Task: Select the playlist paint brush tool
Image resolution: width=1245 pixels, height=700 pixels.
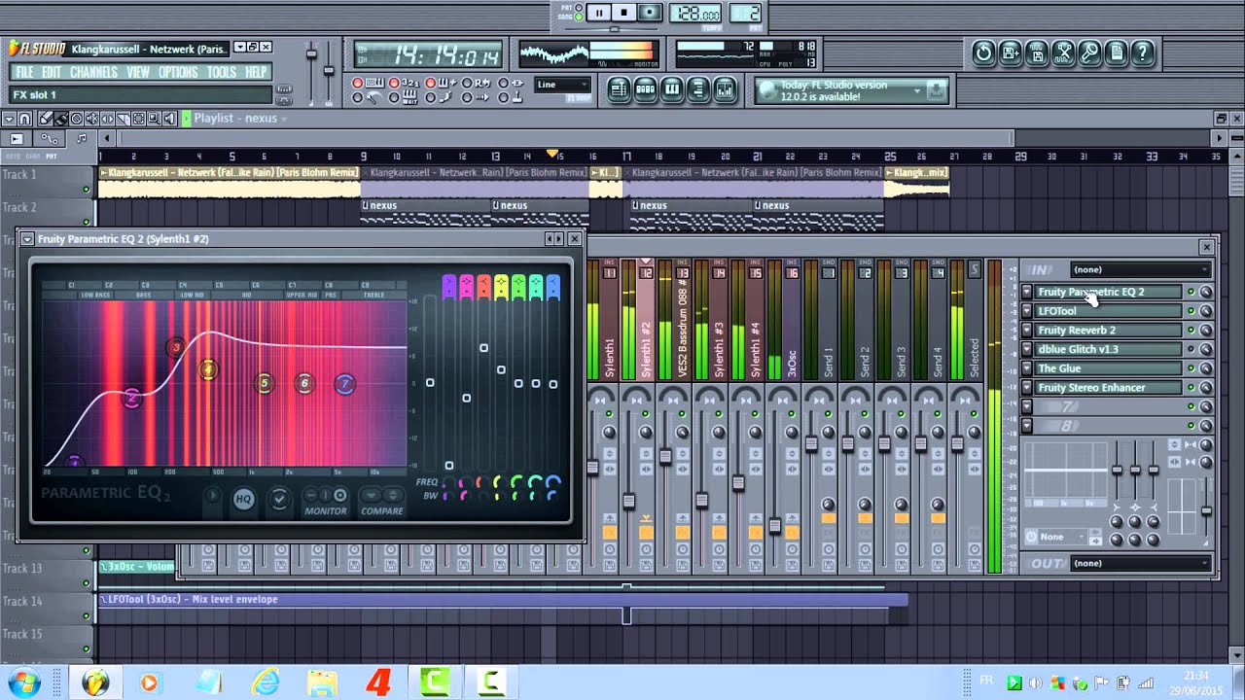Action: tap(60, 119)
